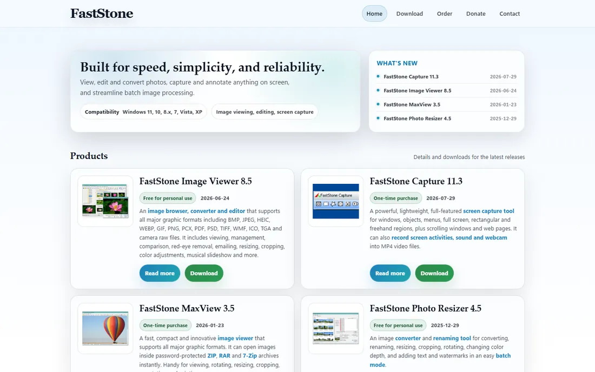Viewport: 595px width, 372px height.
Task: Click the 7-Zip link in MaxView description
Action: [x=250, y=356]
